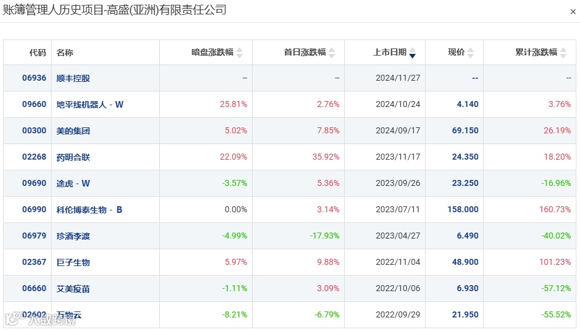This screenshot has height=330, width=580.
Task: Open stock 地平线机器人 - W
Action: [x=90, y=105]
